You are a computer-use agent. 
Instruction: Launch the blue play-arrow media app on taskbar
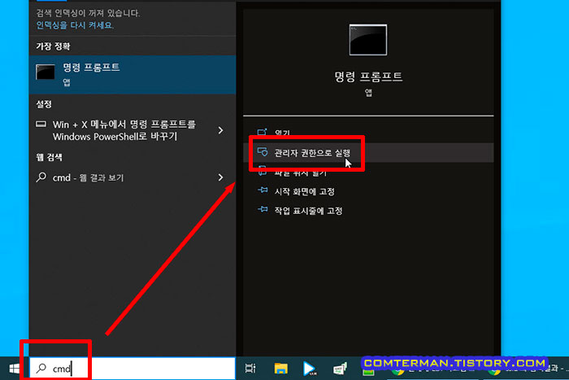310,369
